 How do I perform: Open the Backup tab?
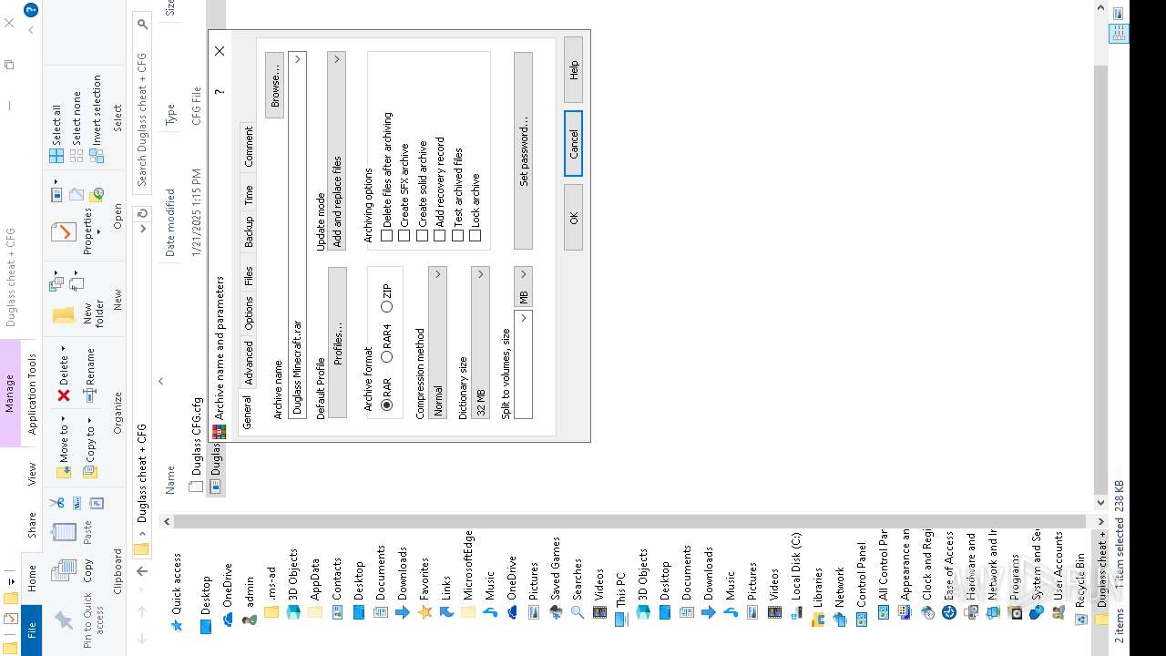(x=249, y=231)
